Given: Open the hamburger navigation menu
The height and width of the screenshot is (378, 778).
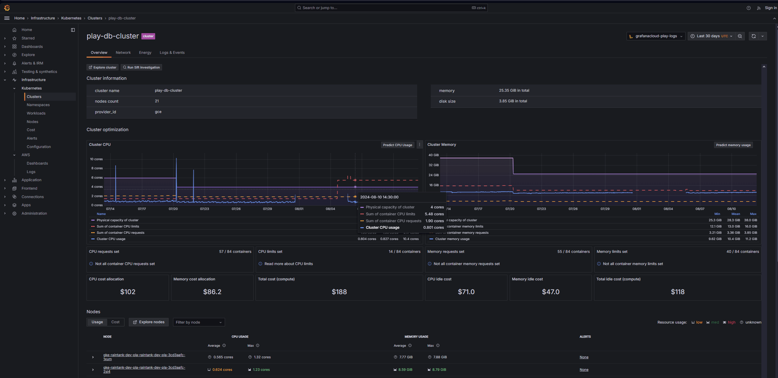Looking at the screenshot, I should point(7,18).
